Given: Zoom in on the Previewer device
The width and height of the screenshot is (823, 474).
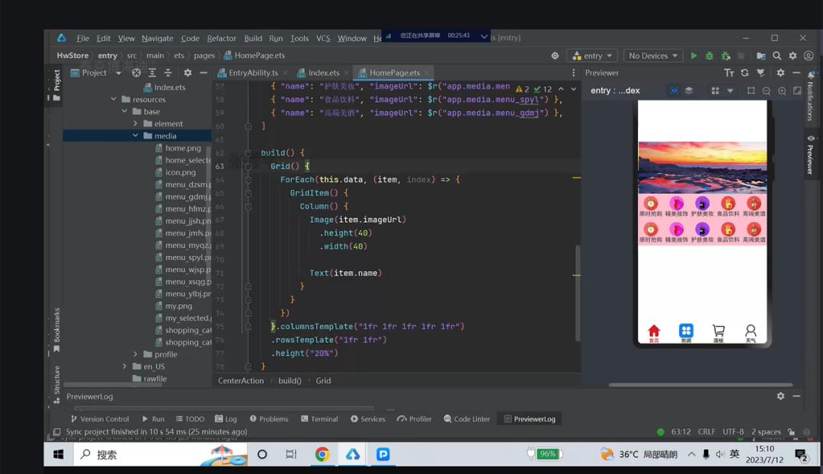Looking at the screenshot, I should point(782,91).
